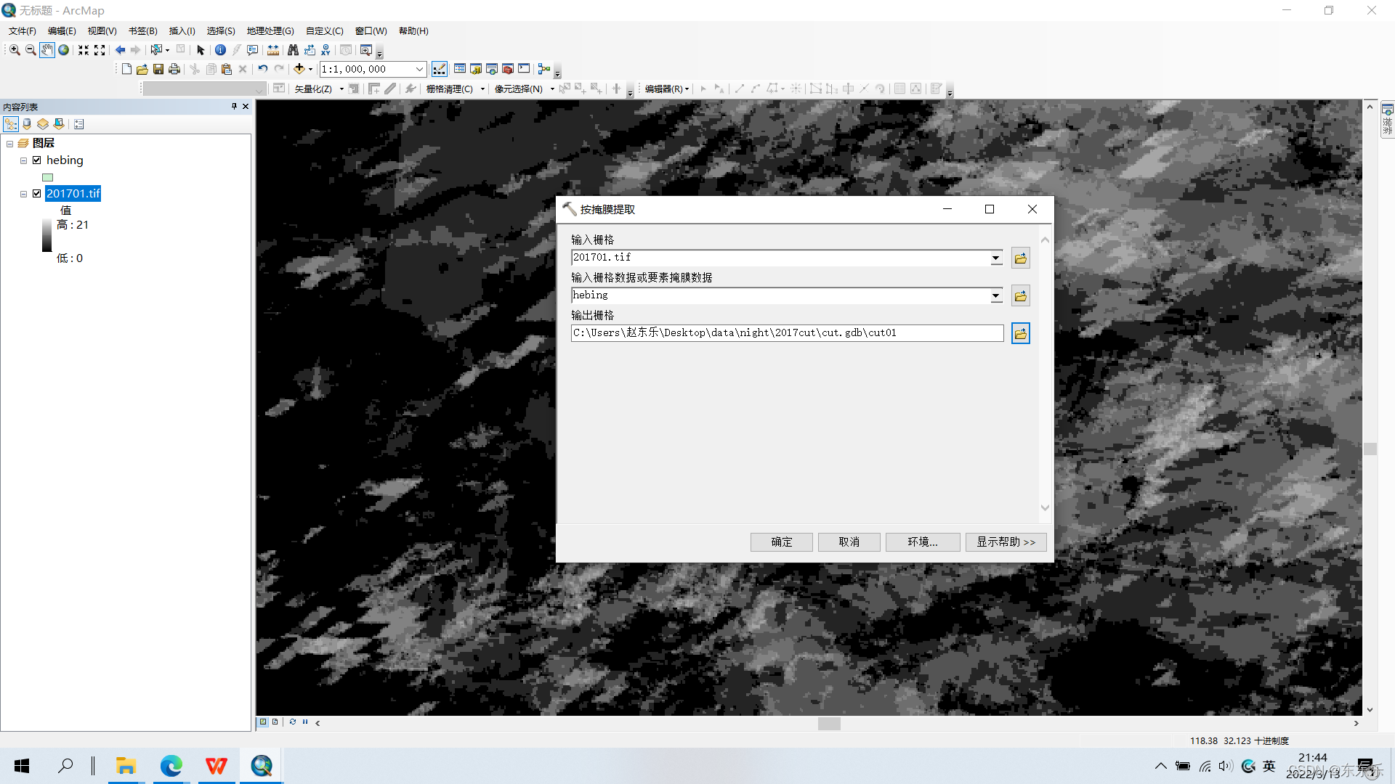Select the Zoom In tool
This screenshot has height=784, width=1395.
pyautogui.click(x=15, y=50)
